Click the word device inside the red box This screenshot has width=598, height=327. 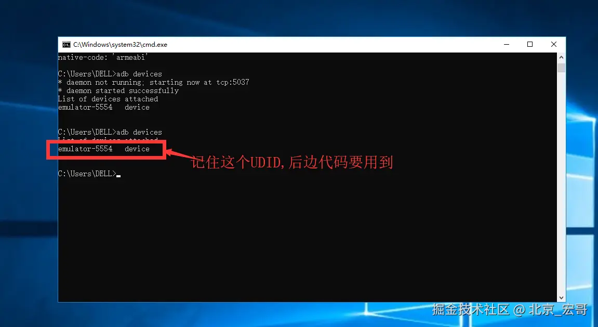(137, 149)
